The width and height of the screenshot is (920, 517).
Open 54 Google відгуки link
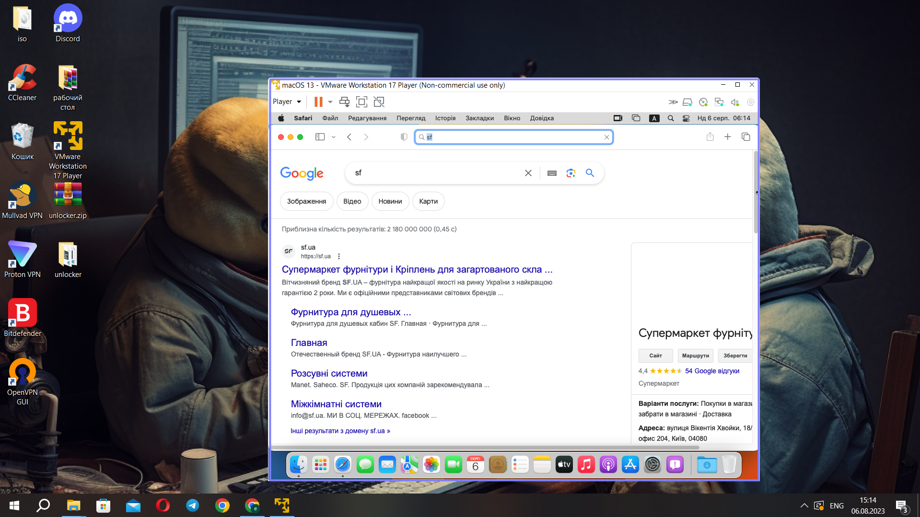click(x=712, y=371)
